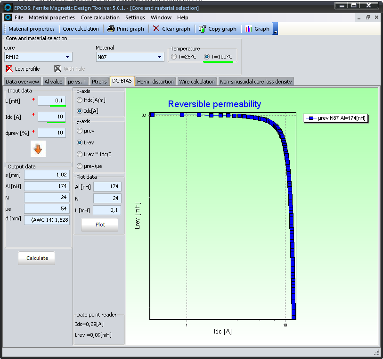The width and height of the screenshot is (383, 359).
Task: Click into the Idc [A] input field
Action: [52, 117]
